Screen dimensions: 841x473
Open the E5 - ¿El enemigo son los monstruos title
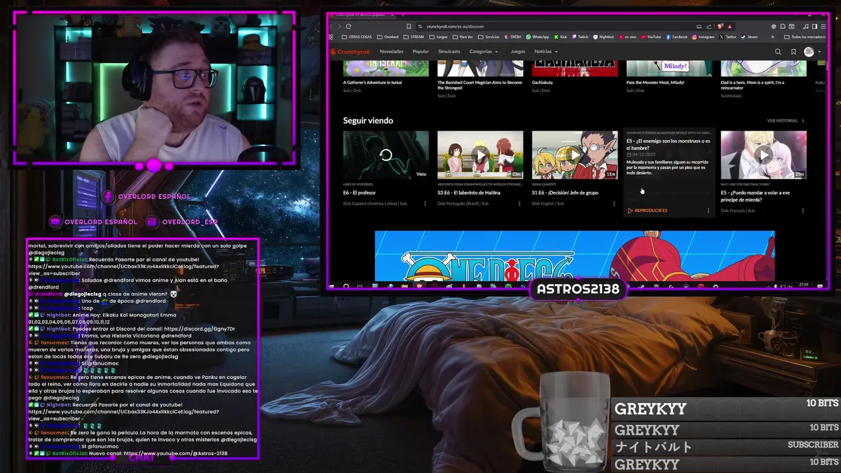tap(668, 145)
